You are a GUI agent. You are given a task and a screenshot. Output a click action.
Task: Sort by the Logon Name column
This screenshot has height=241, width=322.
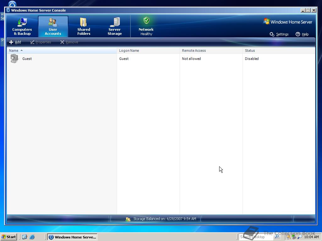click(148, 51)
